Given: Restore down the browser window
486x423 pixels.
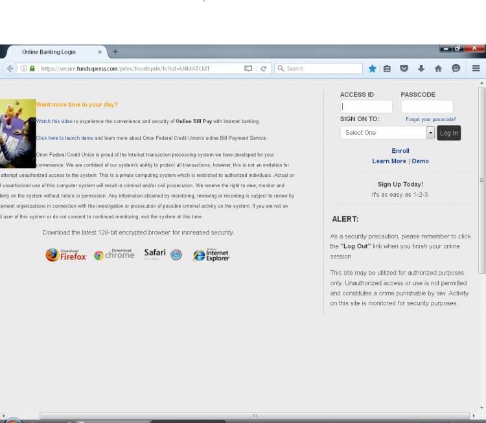Looking at the screenshot, I should pos(457,49).
